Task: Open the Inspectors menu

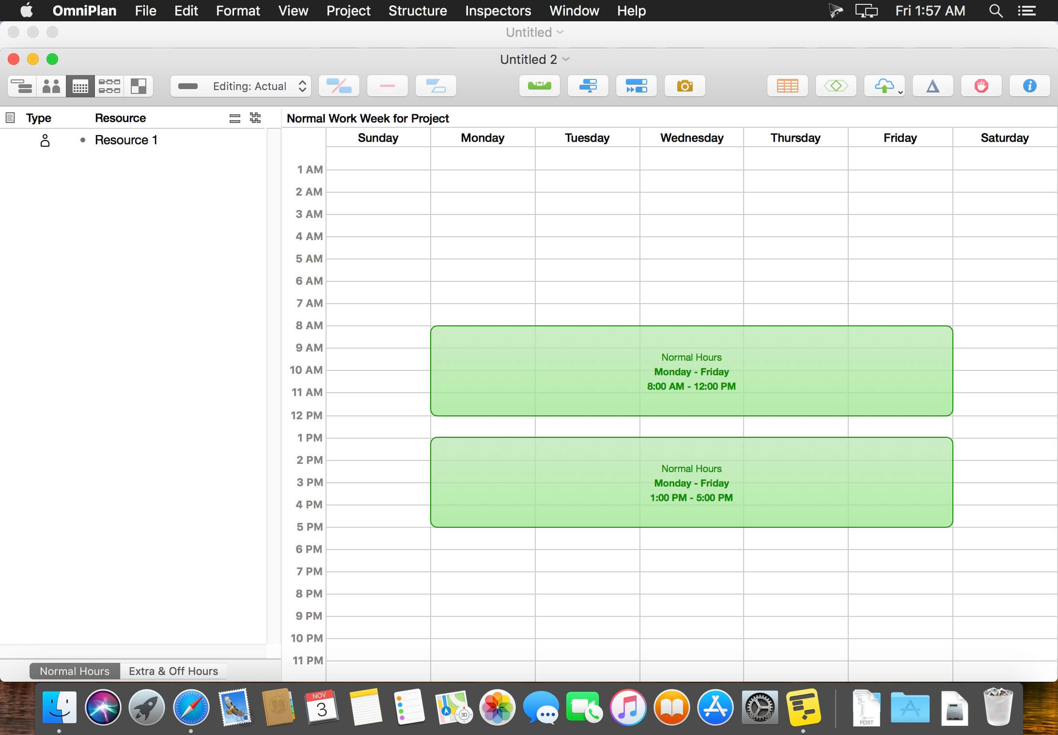Action: coord(498,11)
